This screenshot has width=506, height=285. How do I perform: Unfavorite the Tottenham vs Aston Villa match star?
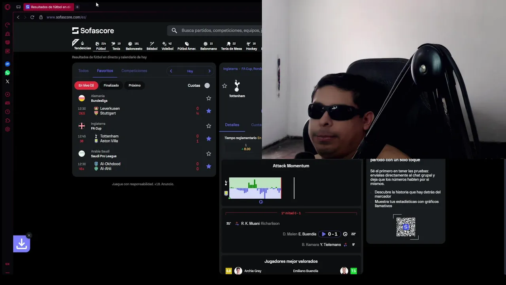[x=209, y=139]
